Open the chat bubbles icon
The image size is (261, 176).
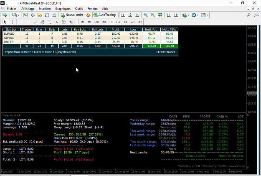(x=256, y=15)
